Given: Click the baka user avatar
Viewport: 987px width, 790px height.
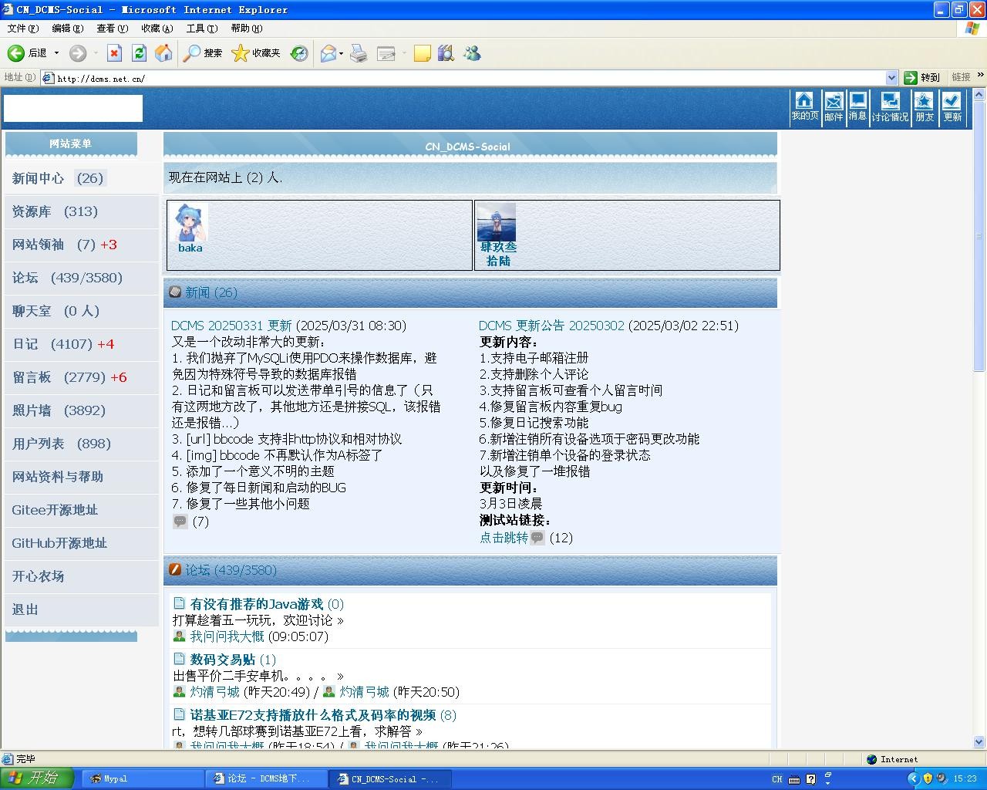Looking at the screenshot, I should coord(190,223).
